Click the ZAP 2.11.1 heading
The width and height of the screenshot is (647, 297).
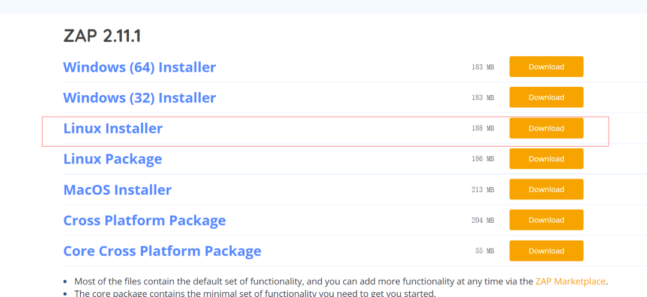coord(102,37)
